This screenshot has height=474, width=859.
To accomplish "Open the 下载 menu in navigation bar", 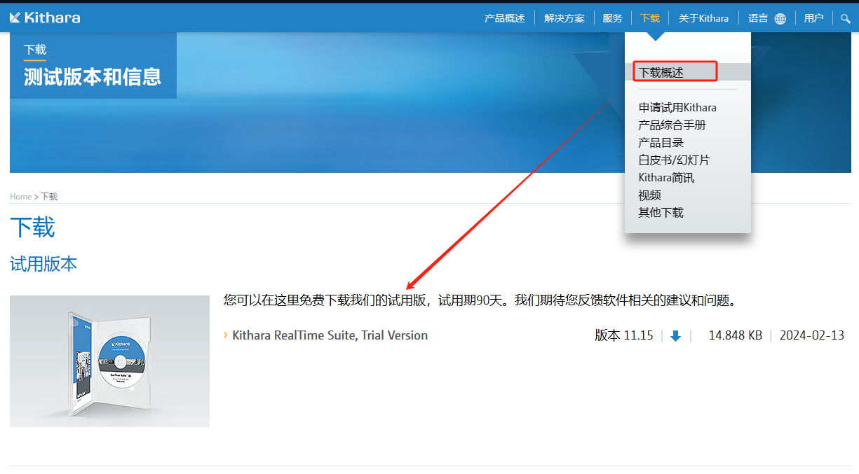I will tap(650, 18).
